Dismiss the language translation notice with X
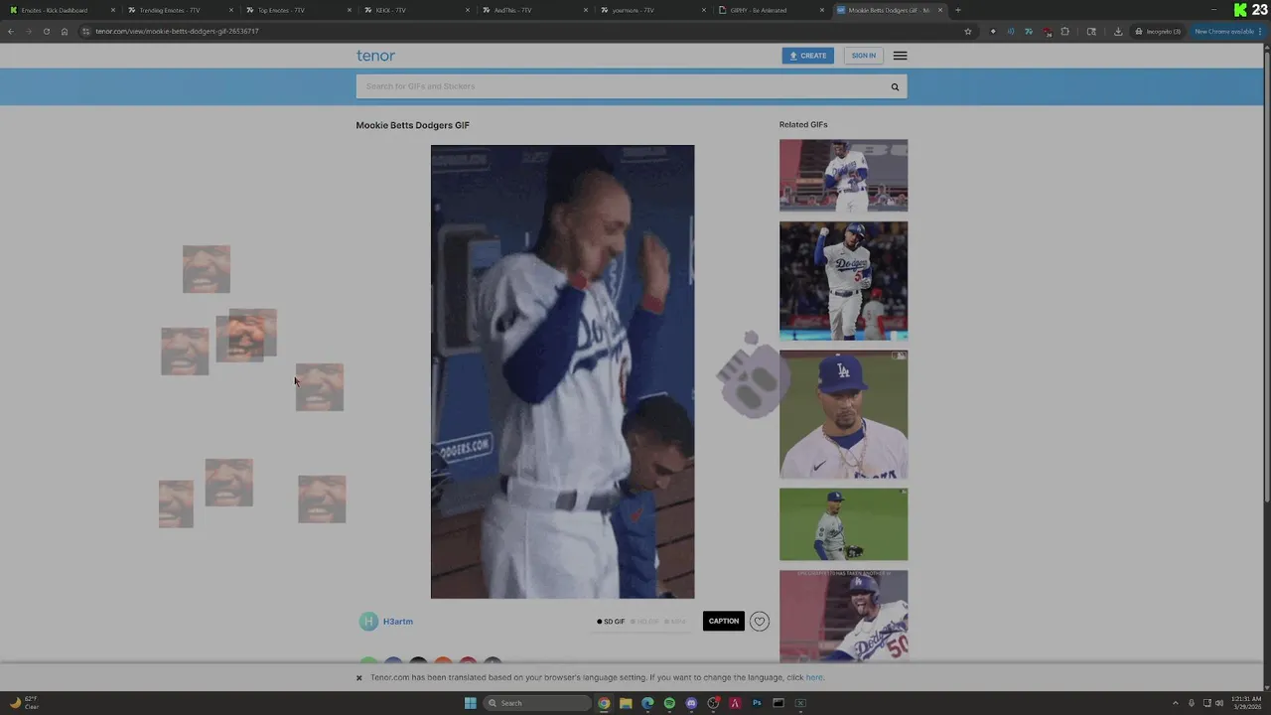This screenshot has width=1271, height=715. [359, 678]
